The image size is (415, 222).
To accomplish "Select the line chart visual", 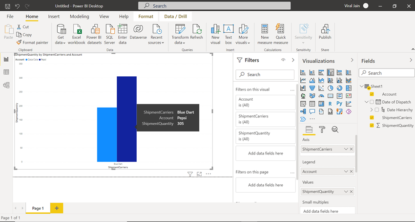I will tap(303, 80).
